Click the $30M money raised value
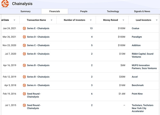Viewport: 160px width, 115px height. coord(122,77)
